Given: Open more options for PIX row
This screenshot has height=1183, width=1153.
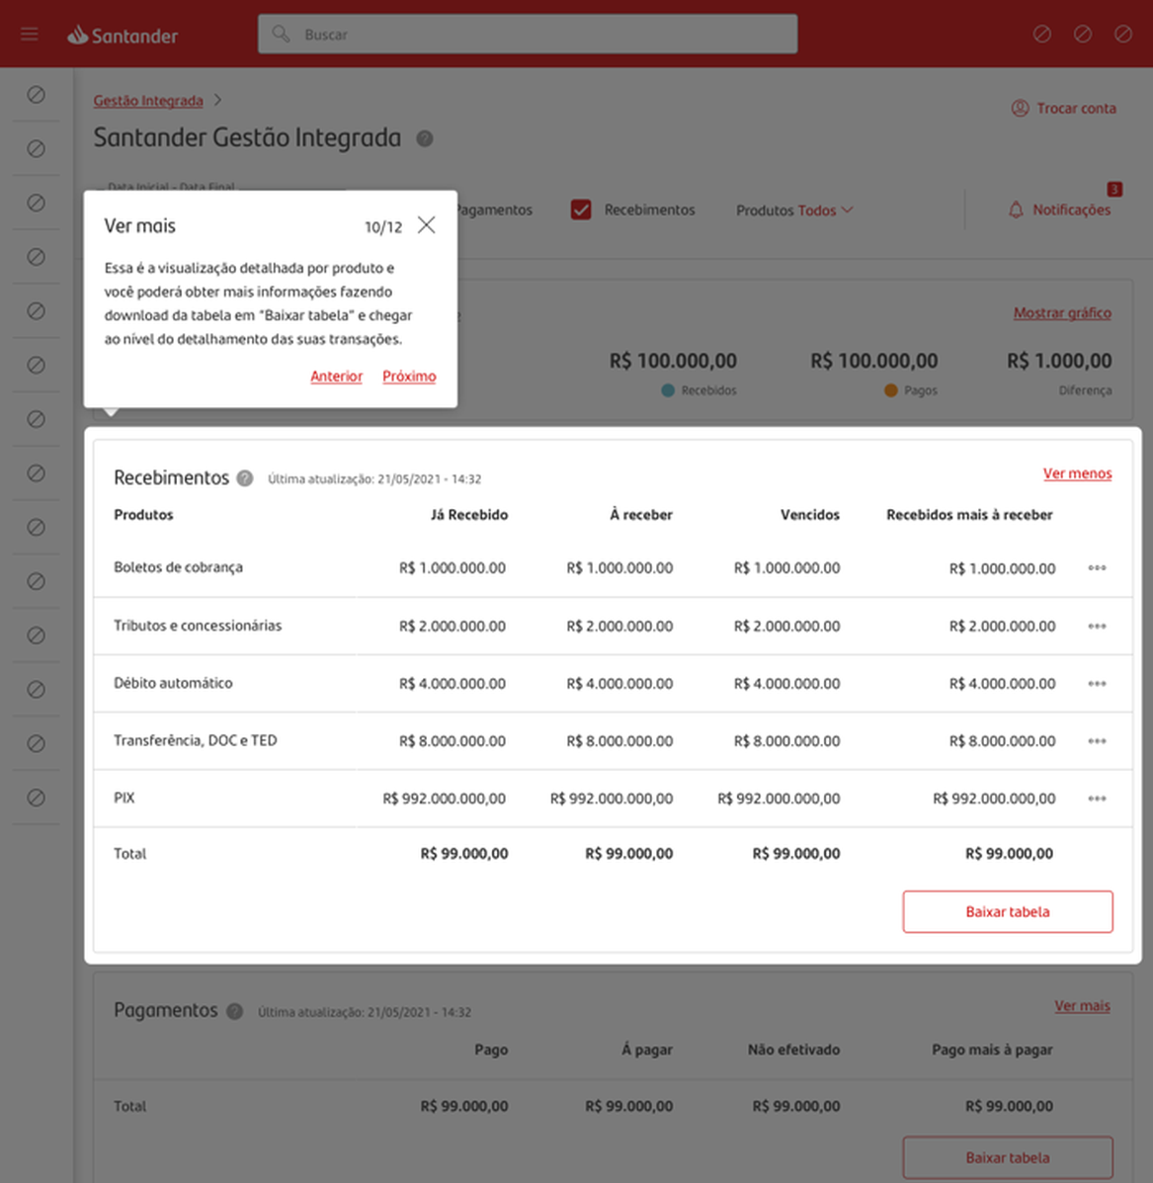Looking at the screenshot, I should tap(1098, 799).
